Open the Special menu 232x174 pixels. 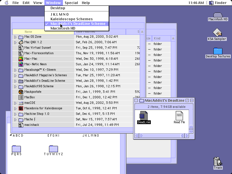pyautogui.click(x=71, y=3)
